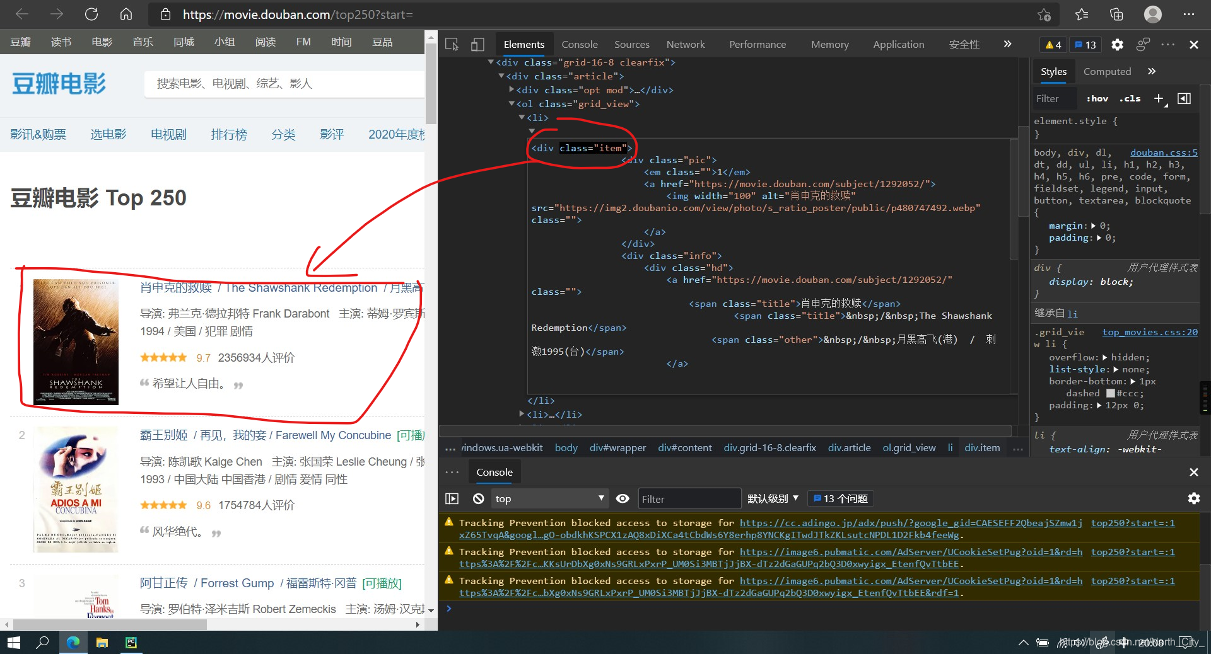
Task: Click DevTools feedback icon
Action: click(1143, 44)
